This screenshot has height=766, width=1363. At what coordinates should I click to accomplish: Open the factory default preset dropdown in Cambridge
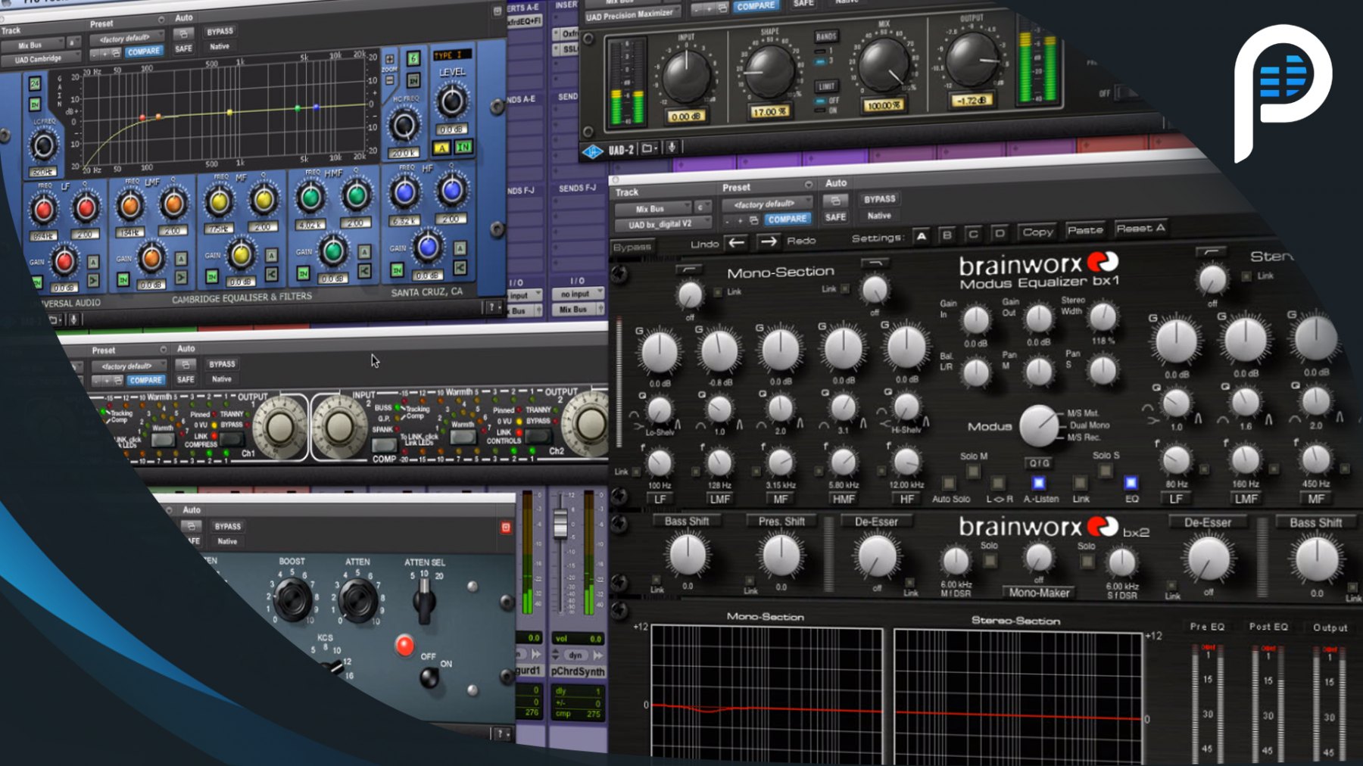pos(126,38)
